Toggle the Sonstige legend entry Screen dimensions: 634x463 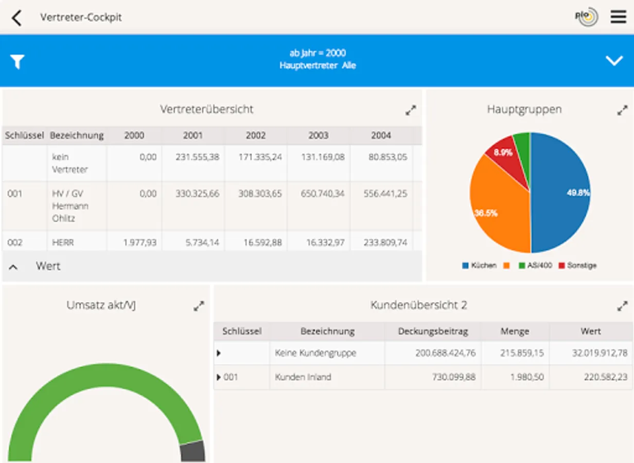coord(581,265)
